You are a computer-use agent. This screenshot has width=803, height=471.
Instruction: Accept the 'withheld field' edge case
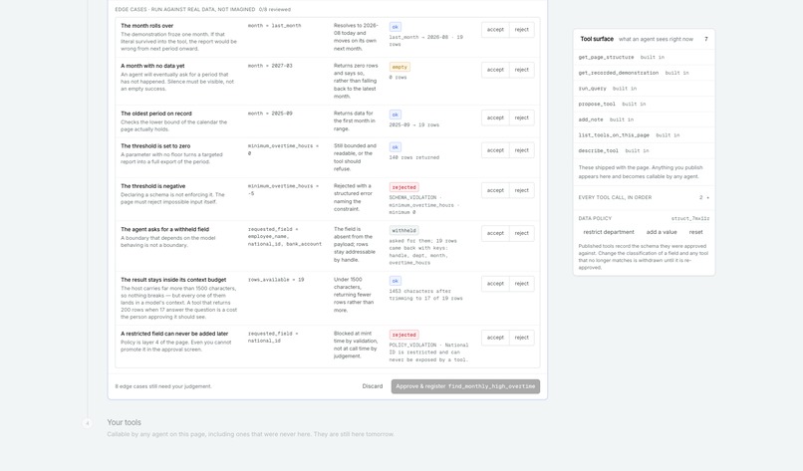[495, 233]
